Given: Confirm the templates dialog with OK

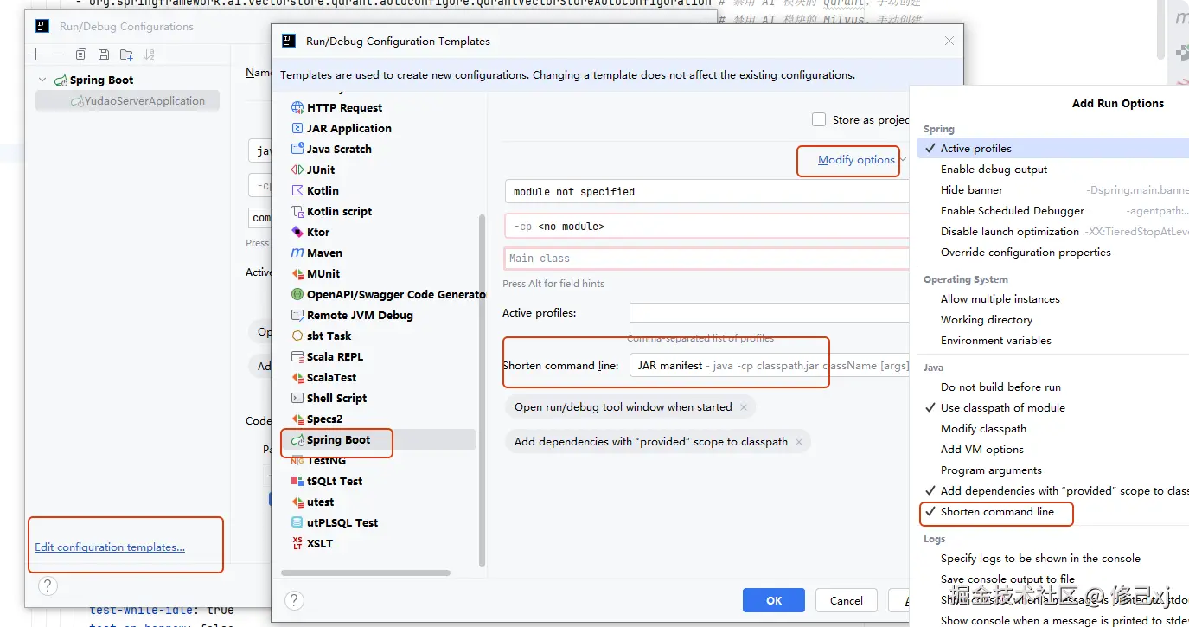Looking at the screenshot, I should (774, 600).
